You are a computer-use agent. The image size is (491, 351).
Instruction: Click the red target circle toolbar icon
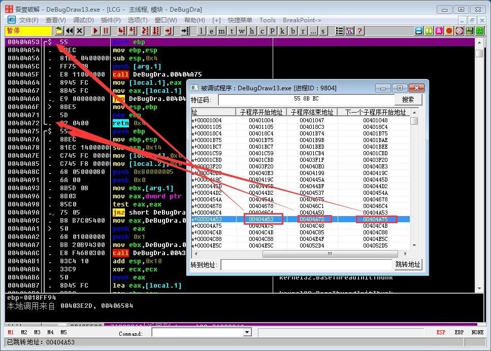pos(460,30)
